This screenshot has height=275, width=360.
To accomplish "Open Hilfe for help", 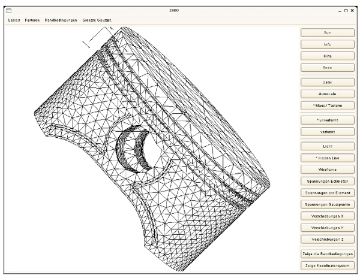I will click(328, 56).
